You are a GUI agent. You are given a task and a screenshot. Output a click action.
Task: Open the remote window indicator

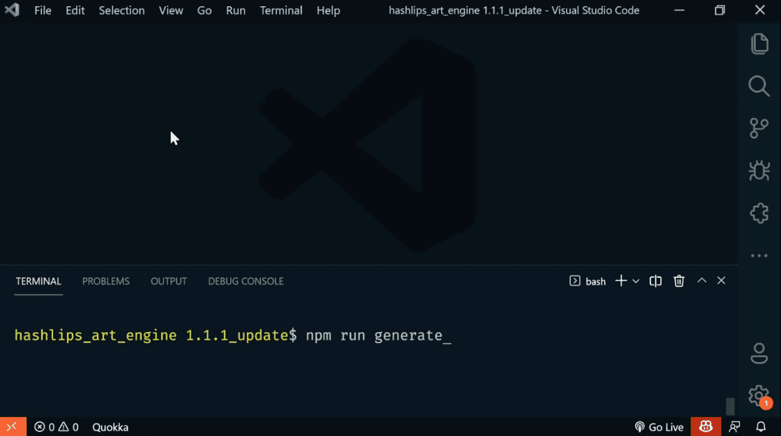(x=13, y=426)
